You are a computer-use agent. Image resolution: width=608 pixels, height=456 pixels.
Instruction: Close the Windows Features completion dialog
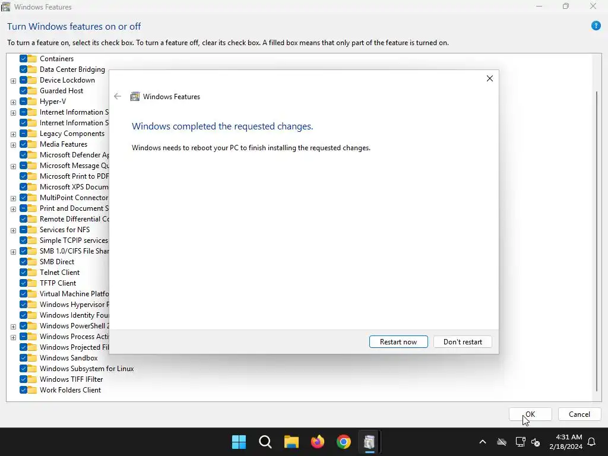pos(490,78)
